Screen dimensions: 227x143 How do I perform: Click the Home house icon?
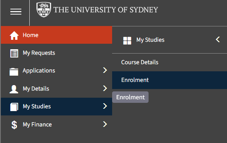click(x=14, y=35)
